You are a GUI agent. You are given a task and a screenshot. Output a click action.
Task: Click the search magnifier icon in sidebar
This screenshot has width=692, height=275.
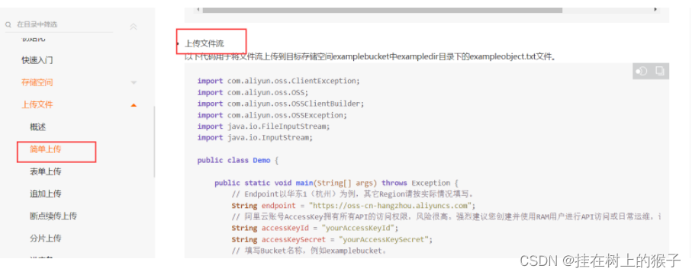(x=8, y=24)
